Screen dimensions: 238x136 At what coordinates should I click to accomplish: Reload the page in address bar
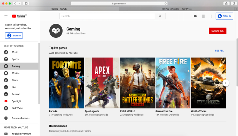coord(166,3)
